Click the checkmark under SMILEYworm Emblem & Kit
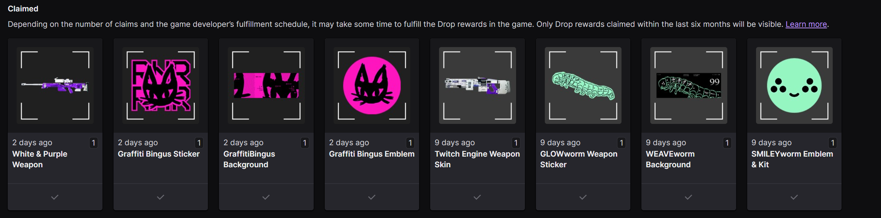Viewport: 881px width, 218px height. (x=794, y=197)
